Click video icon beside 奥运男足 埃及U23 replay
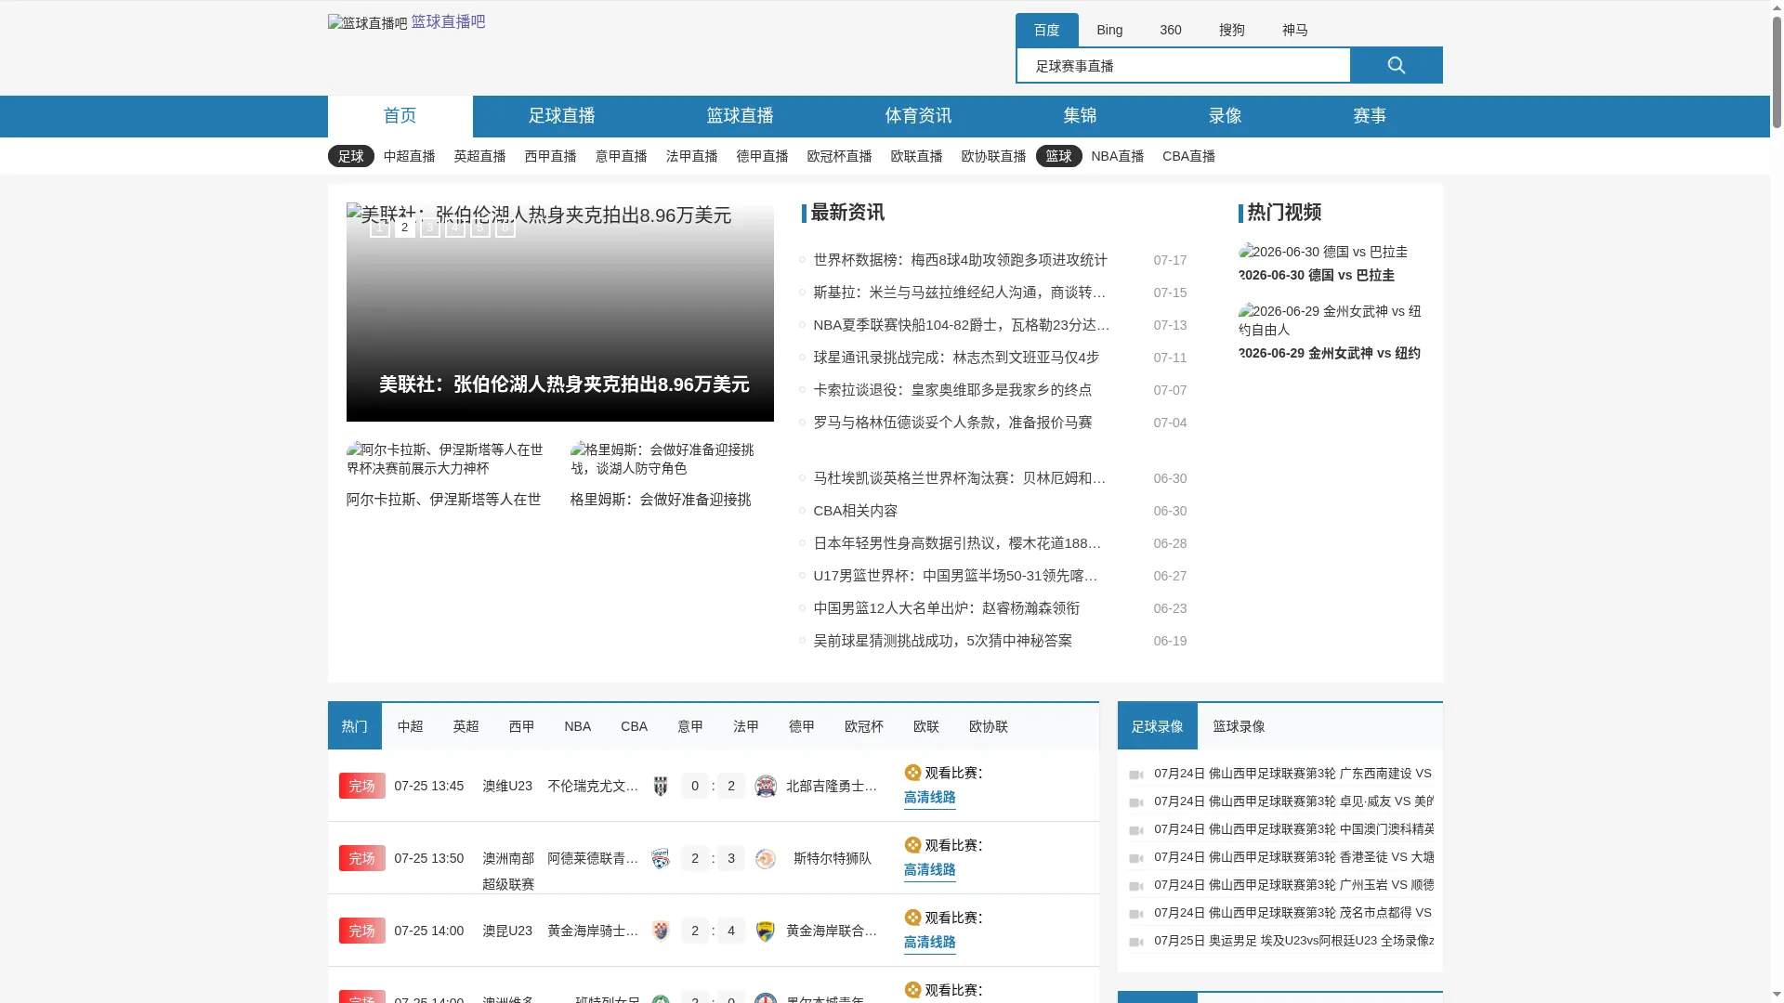The height and width of the screenshot is (1003, 1784). pyautogui.click(x=1135, y=942)
